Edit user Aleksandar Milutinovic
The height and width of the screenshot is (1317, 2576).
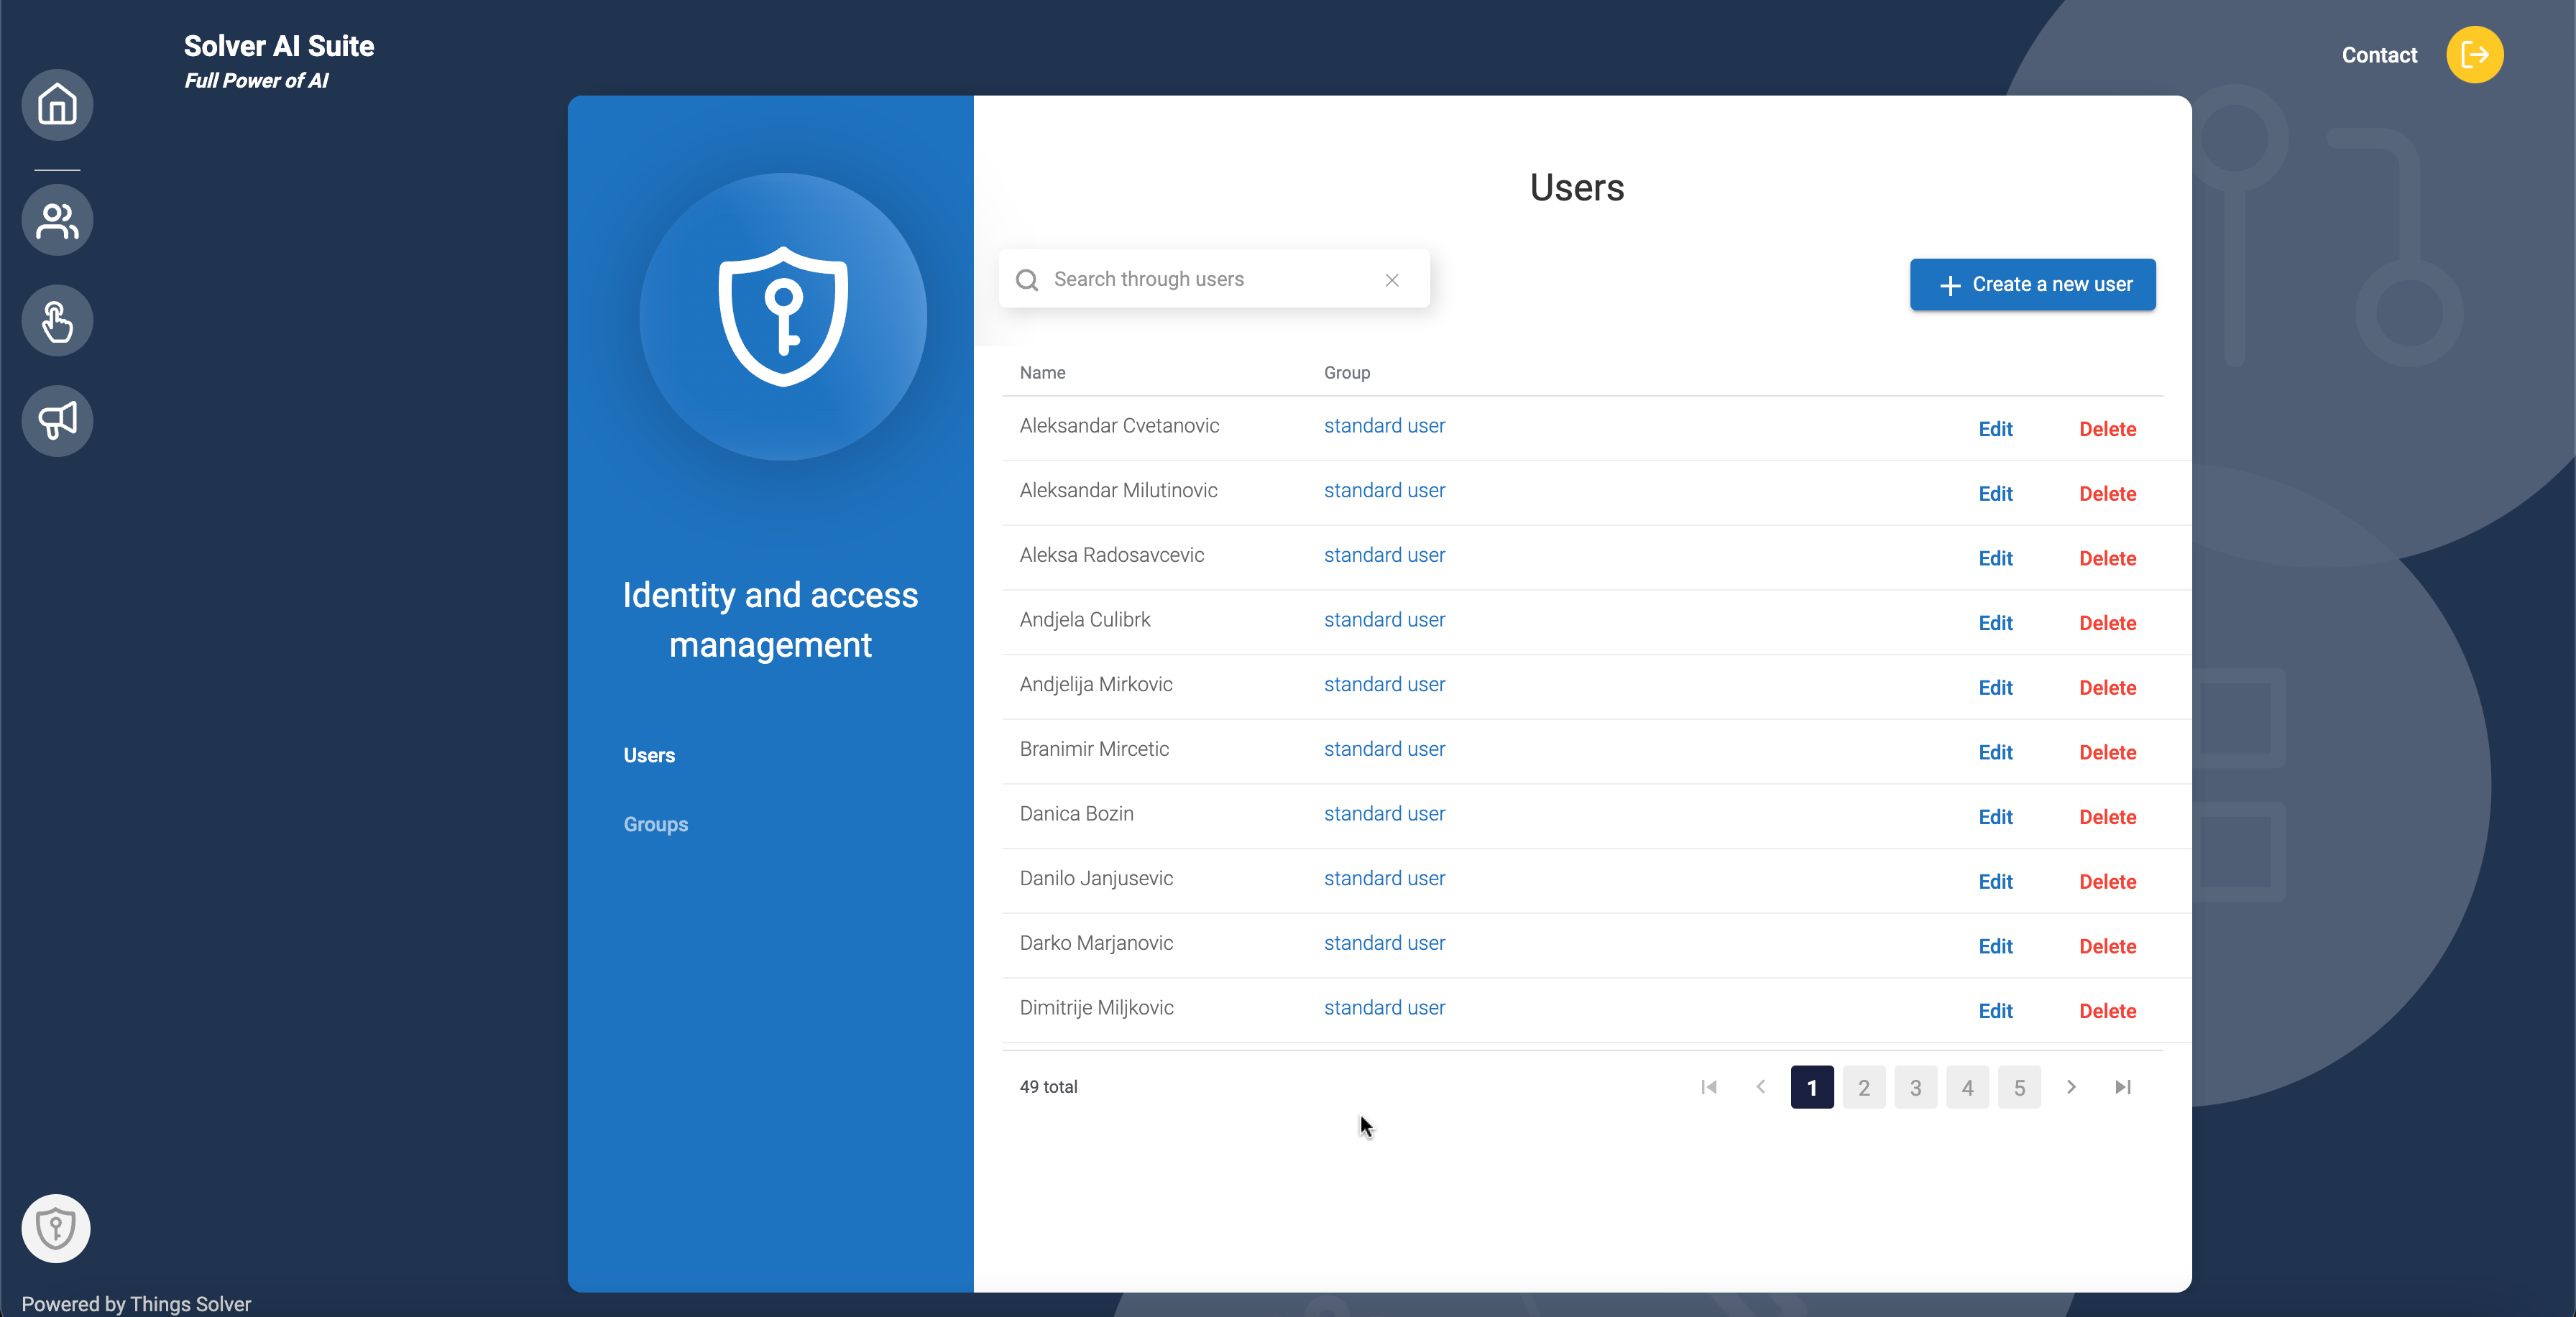click(1996, 494)
